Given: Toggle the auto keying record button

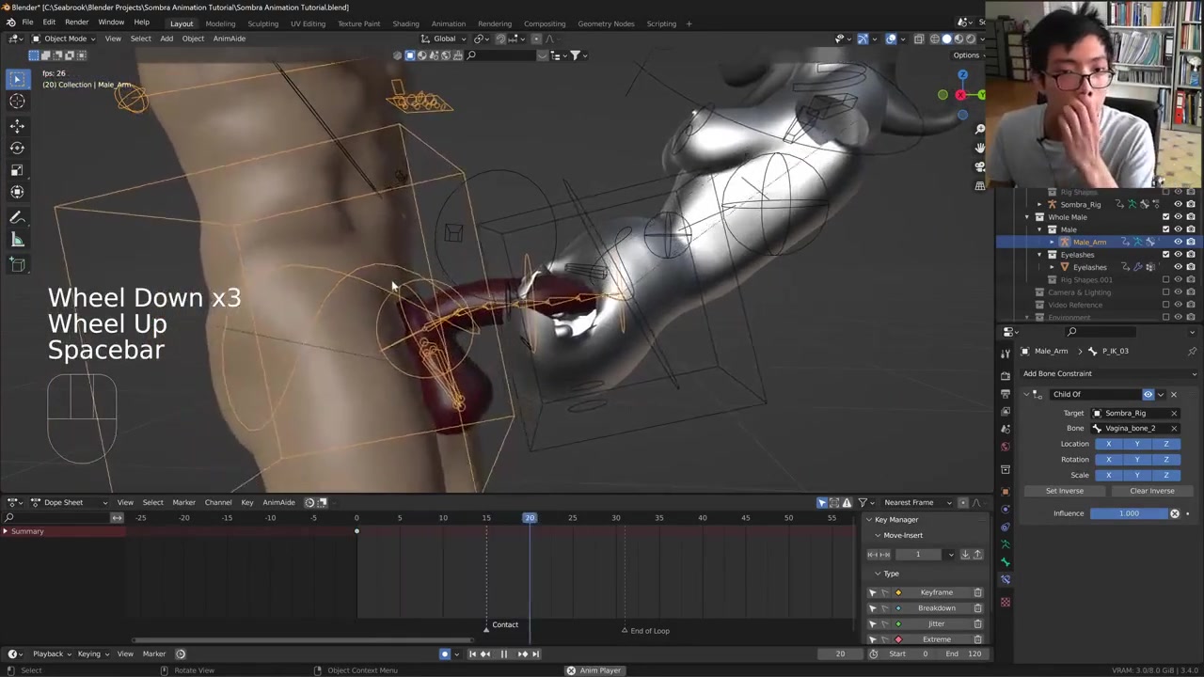Looking at the screenshot, I should (445, 654).
